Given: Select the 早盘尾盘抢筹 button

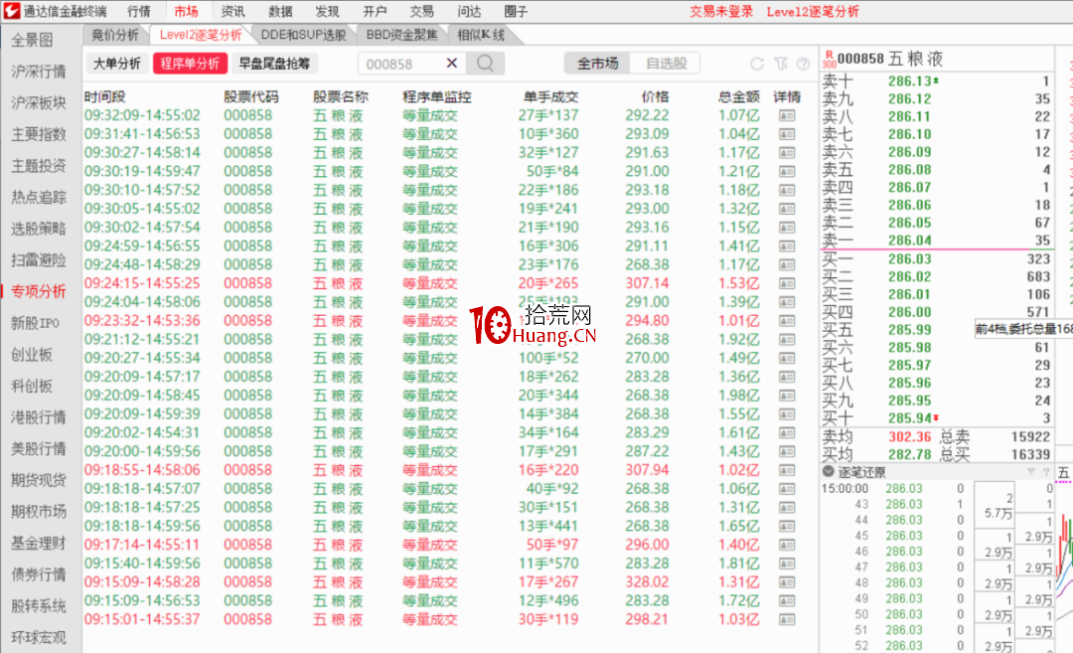Looking at the screenshot, I should [274, 64].
